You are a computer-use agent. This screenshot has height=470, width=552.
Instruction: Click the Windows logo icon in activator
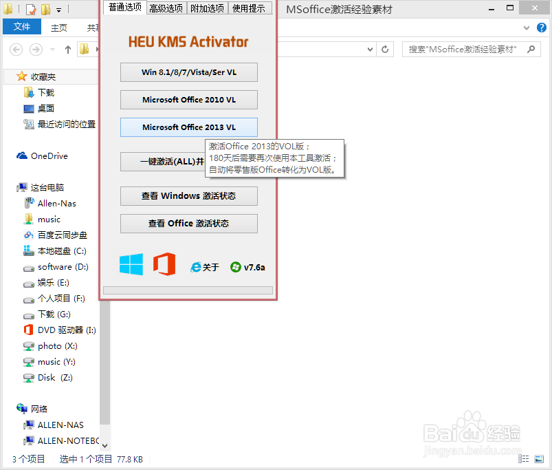click(x=131, y=264)
